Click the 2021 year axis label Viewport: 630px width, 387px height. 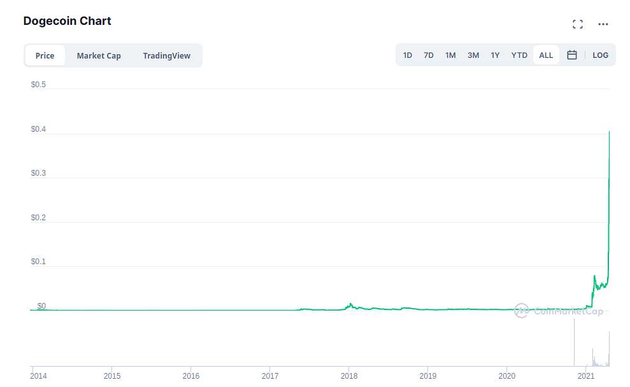[x=586, y=376]
